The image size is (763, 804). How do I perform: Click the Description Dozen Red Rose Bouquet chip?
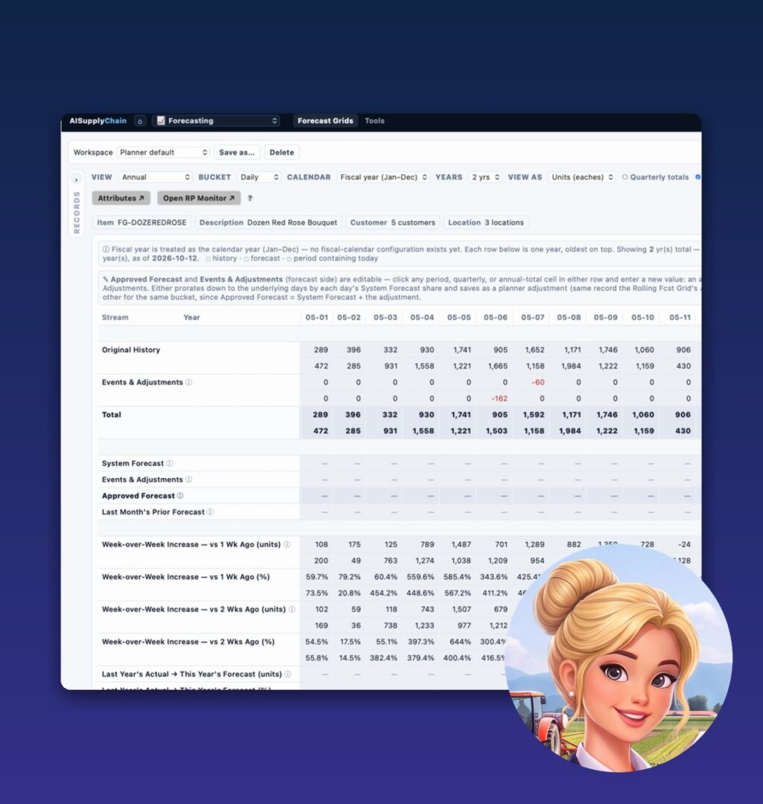pos(268,223)
